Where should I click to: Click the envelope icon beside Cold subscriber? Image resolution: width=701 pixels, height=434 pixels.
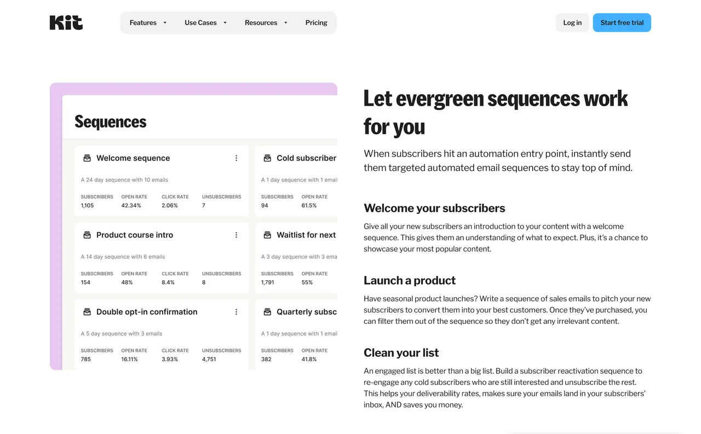pyautogui.click(x=267, y=158)
